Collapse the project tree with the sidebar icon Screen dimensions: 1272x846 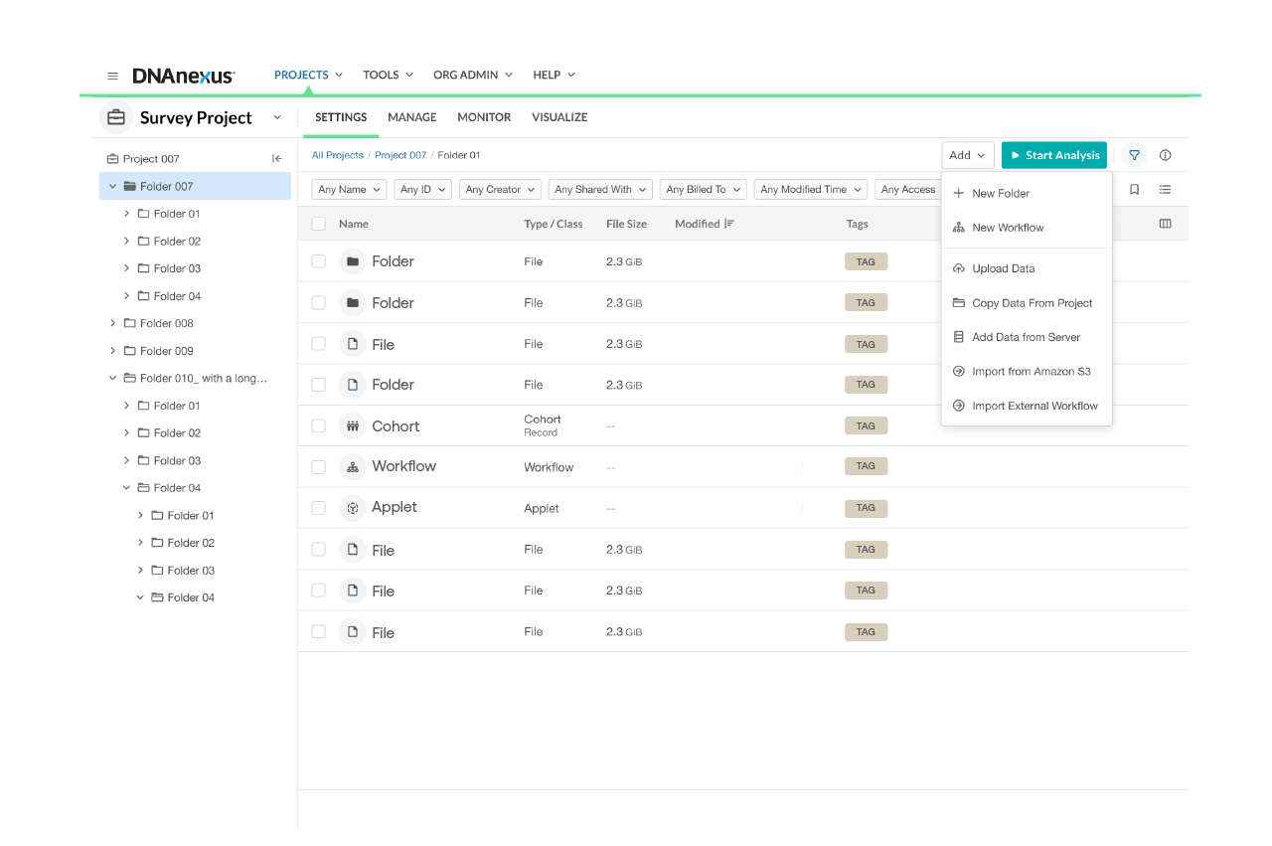(275, 158)
